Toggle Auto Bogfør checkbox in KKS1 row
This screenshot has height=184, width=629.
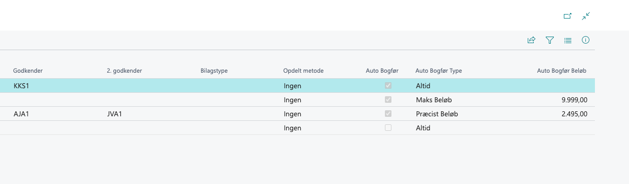[x=388, y=86]
